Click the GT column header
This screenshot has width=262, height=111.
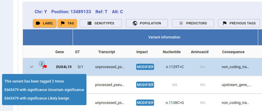pyautogui.click(x=77, y=52)
